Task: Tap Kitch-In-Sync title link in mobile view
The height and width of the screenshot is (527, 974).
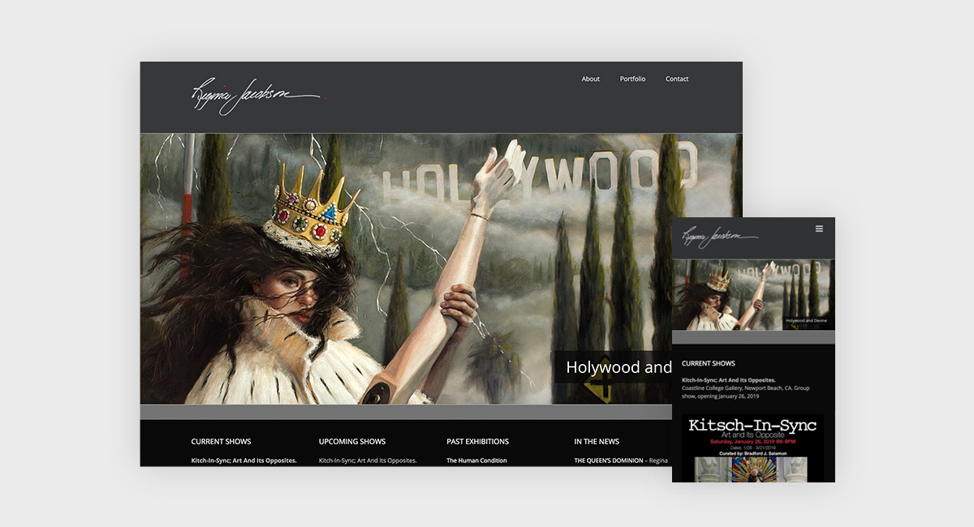Action: coord(728,380)
